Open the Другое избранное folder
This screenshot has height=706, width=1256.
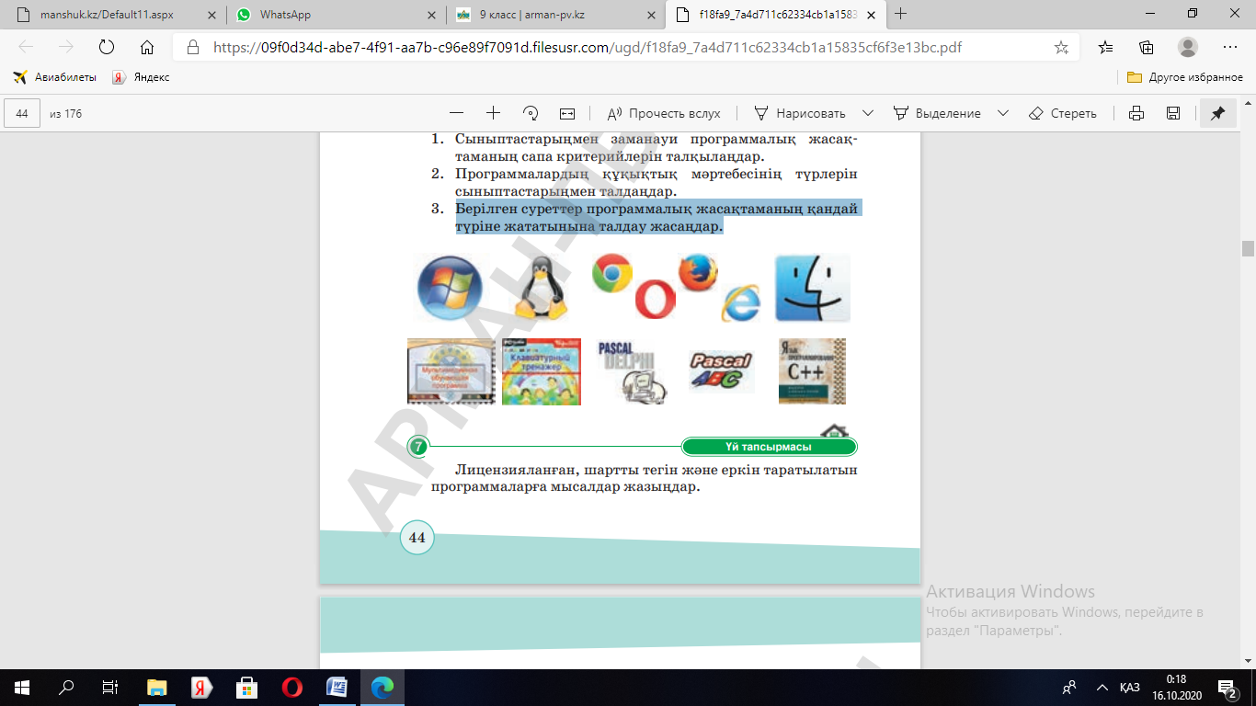pos(1184,77)
